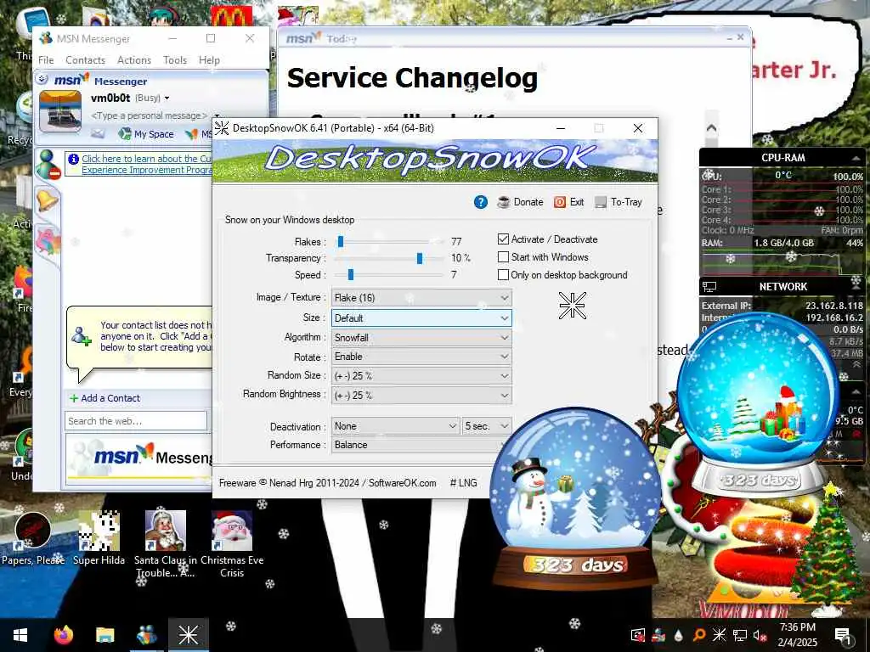
Task: Open status dropdown next to vm0b0t (Busy)
Action: [167, 98]
